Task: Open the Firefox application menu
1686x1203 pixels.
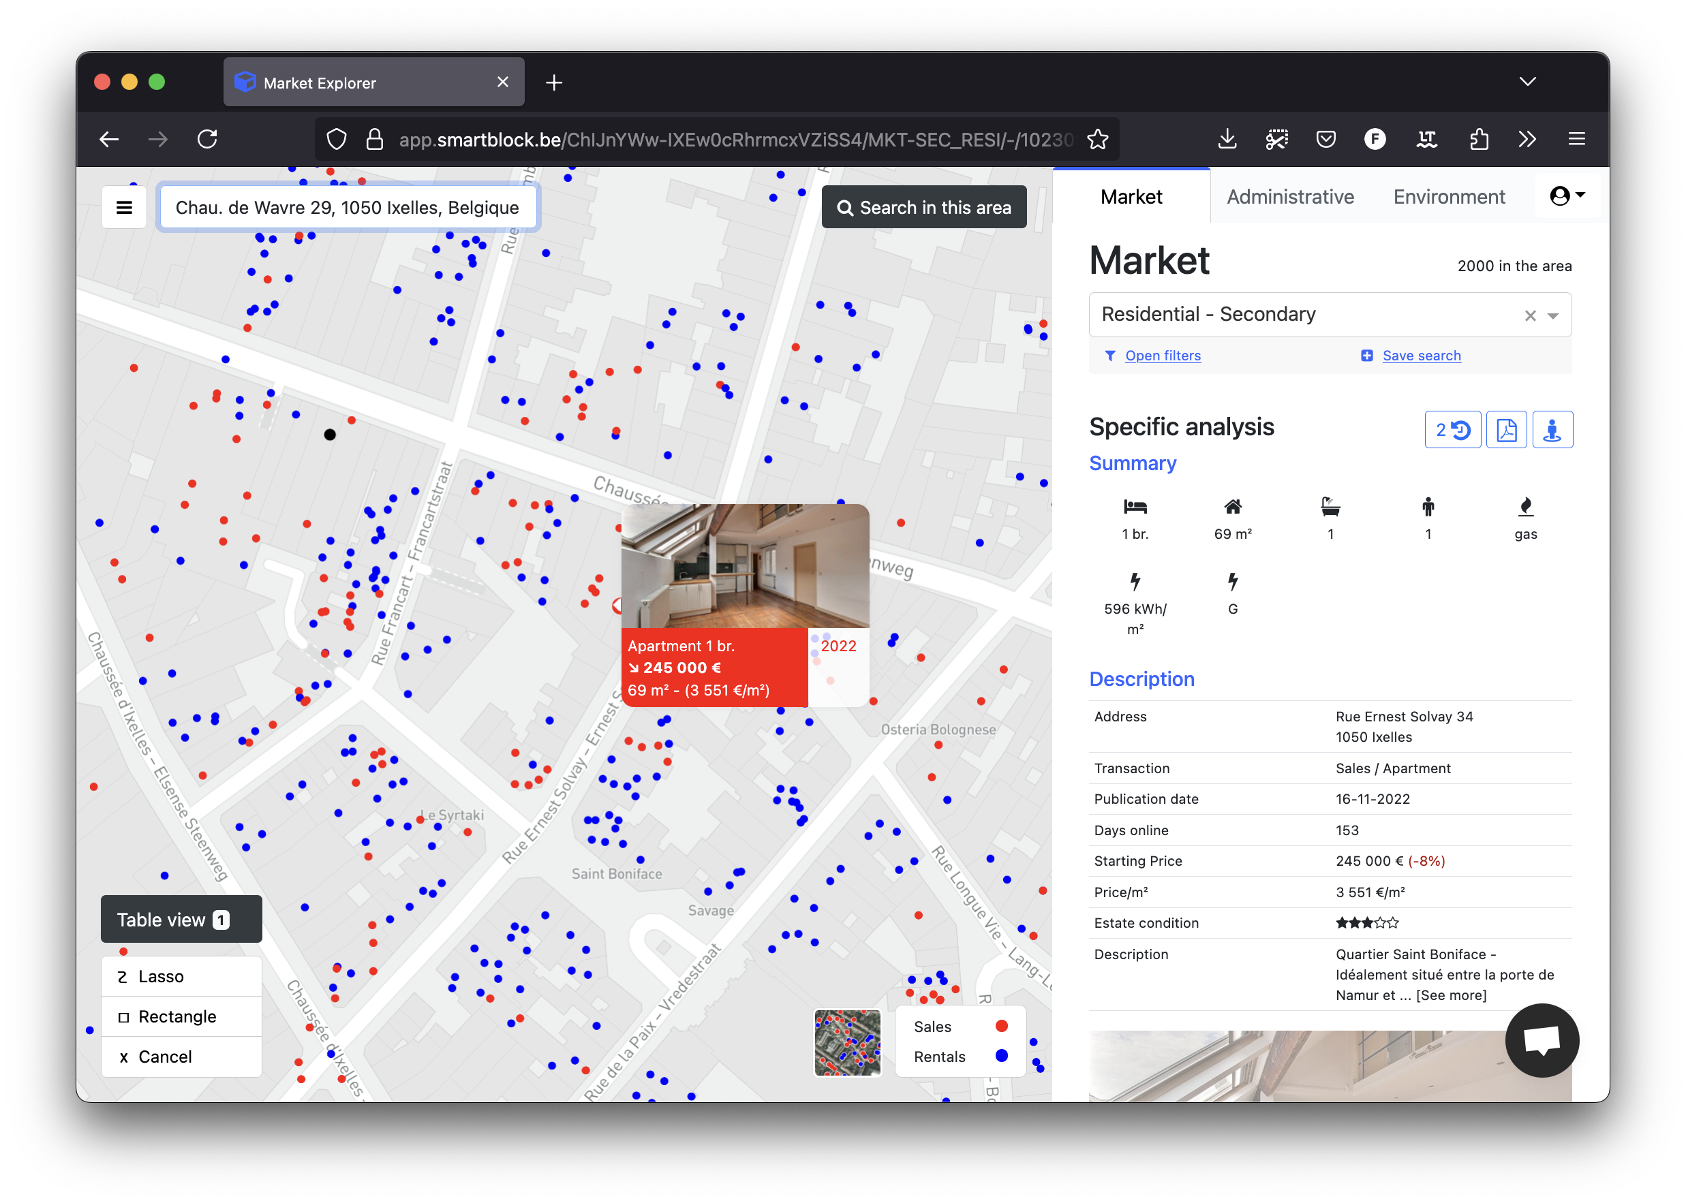Action: tap(1576, 139)
